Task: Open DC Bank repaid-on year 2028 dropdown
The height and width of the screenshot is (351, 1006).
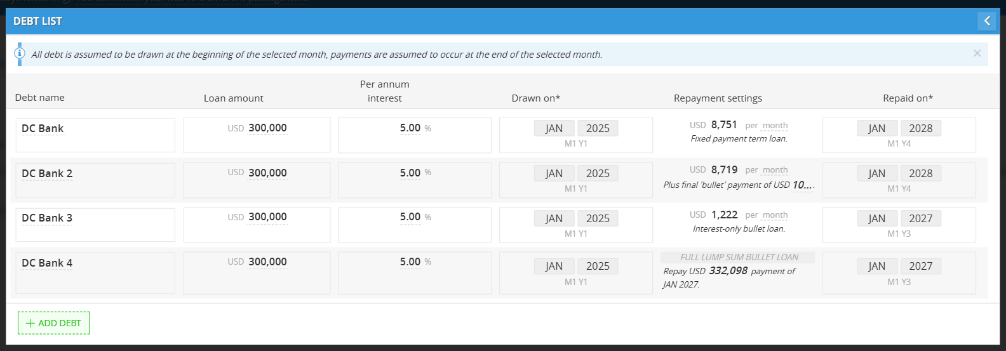Action: (920, 128)
